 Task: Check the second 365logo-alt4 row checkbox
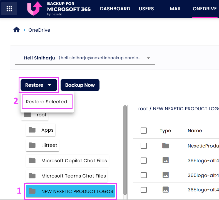click(x=144, y=175)
